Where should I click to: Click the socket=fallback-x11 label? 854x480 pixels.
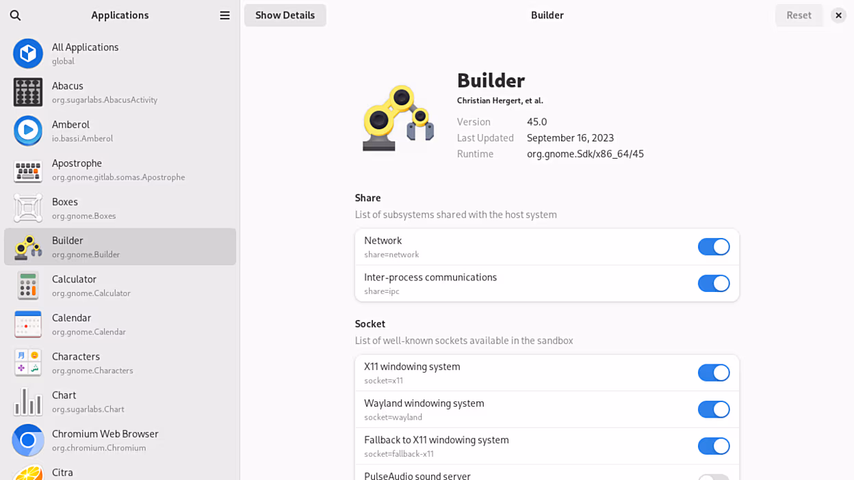pos(399,453)
